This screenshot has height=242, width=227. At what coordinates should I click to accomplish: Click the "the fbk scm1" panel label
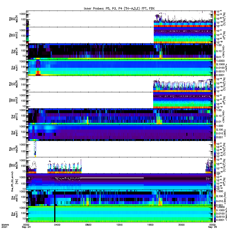[x=15, y=214]
